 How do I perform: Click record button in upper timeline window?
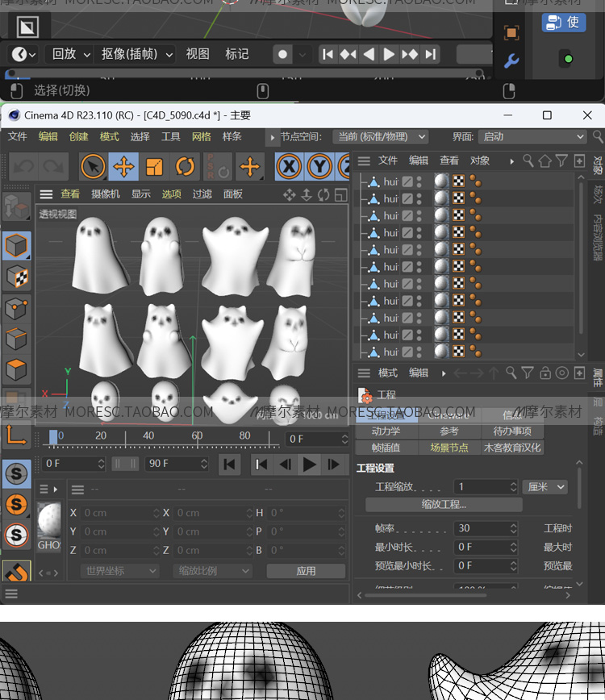282,55
